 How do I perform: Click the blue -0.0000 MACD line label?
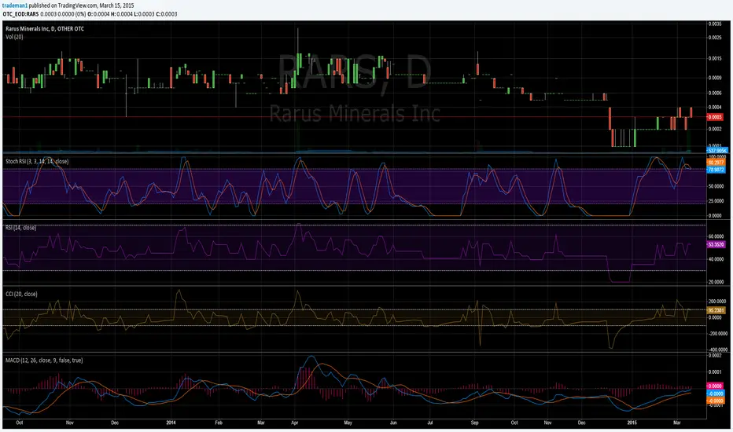716,394
